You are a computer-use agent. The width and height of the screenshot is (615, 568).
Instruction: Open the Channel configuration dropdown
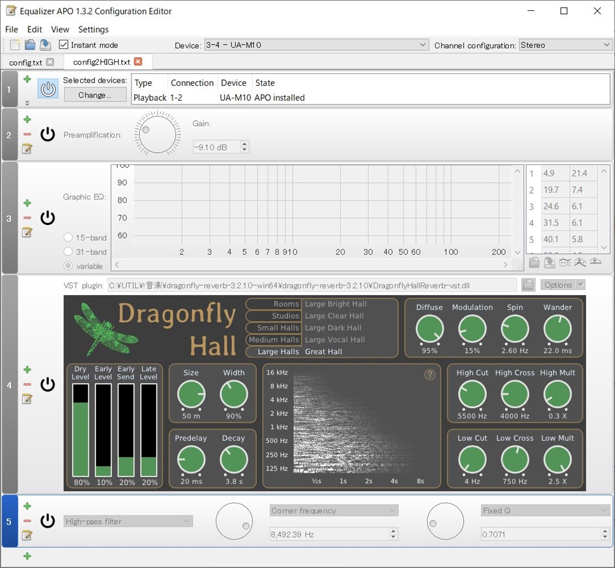pyautogui.click(x=565, y=44)
